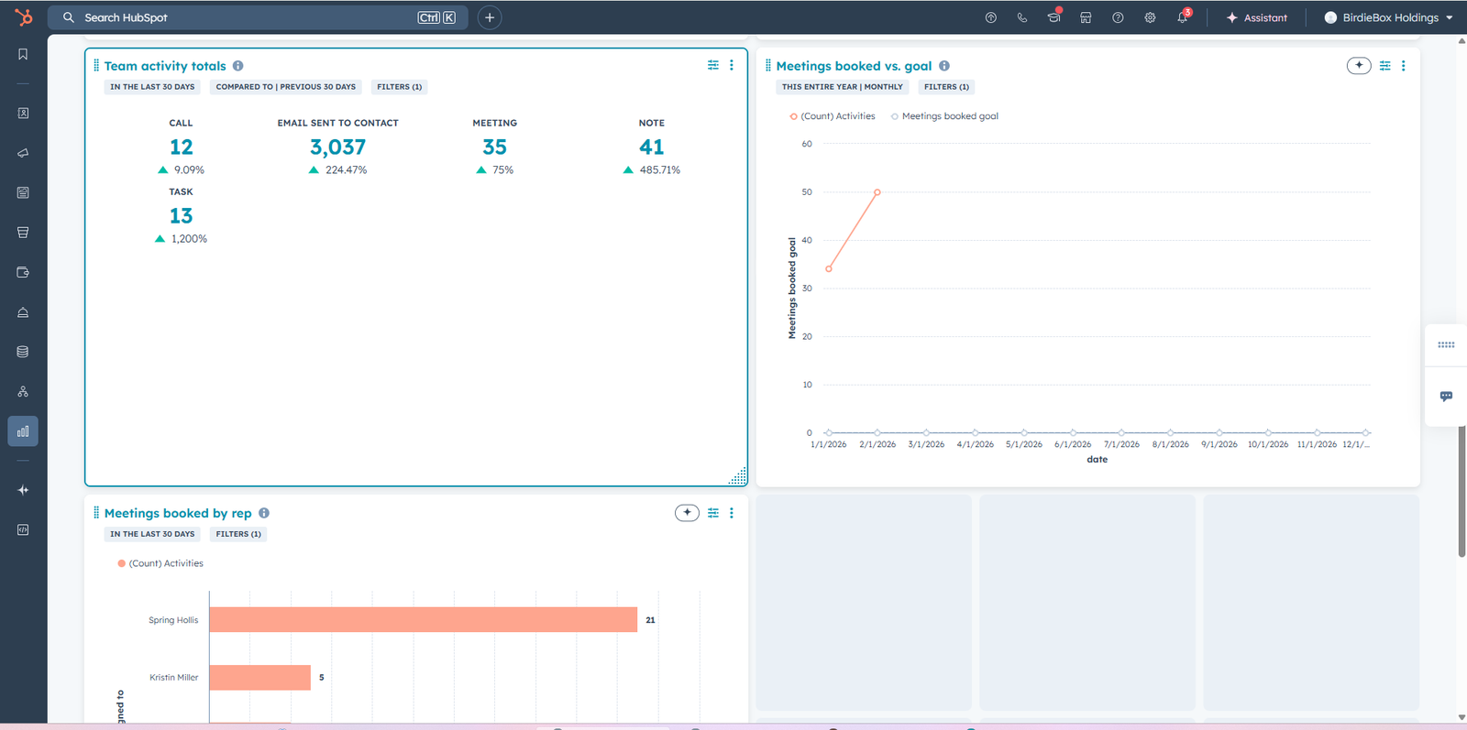This screenshot has width=1467, height=730.
Task: Click the MEETING total value 35
Action: [495, 147]
